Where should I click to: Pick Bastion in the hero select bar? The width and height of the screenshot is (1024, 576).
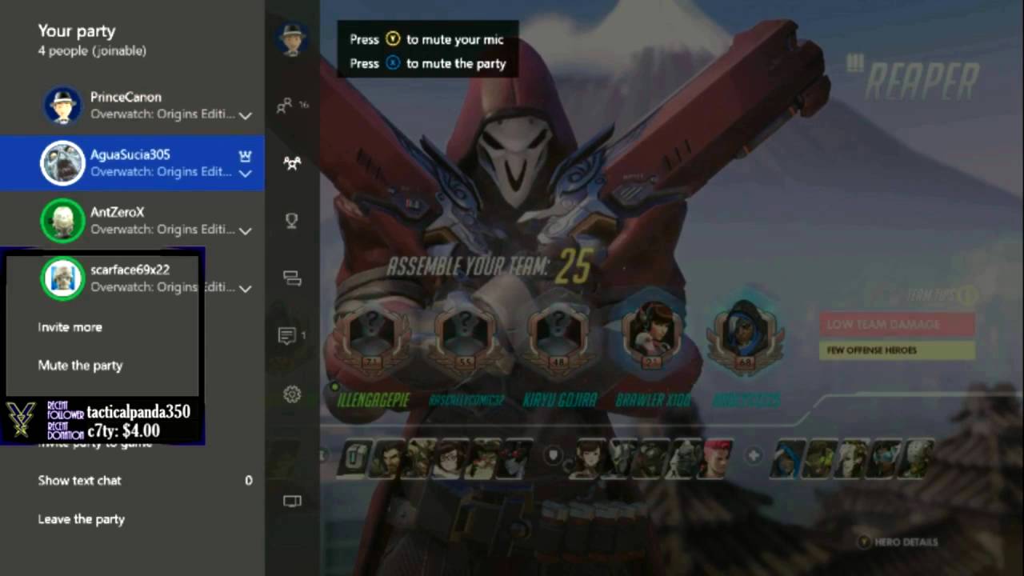(354, 459)
